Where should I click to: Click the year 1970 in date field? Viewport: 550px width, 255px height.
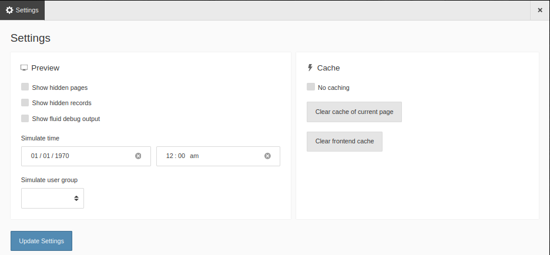pyautogui.click(x=62, y=156)
